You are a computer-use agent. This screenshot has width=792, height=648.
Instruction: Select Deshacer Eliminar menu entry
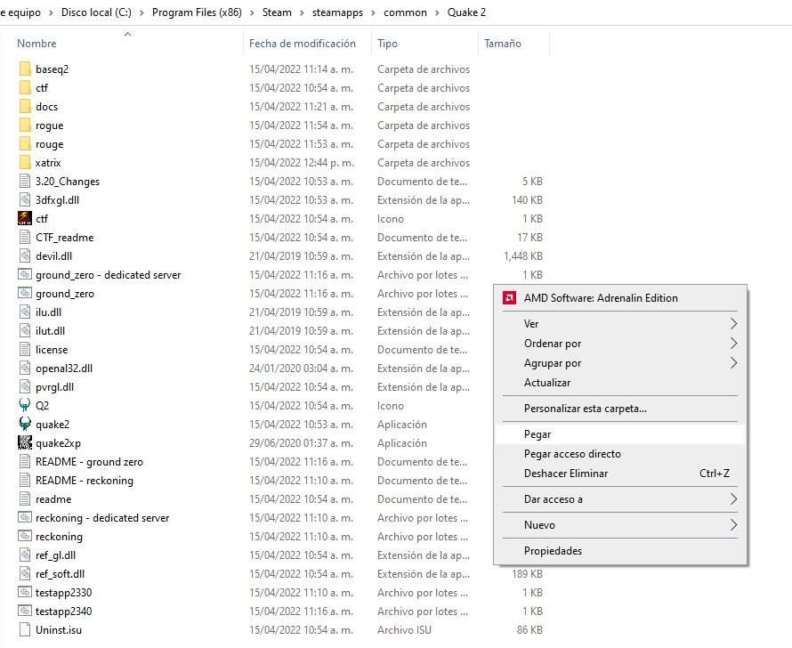tap(620, 474)
